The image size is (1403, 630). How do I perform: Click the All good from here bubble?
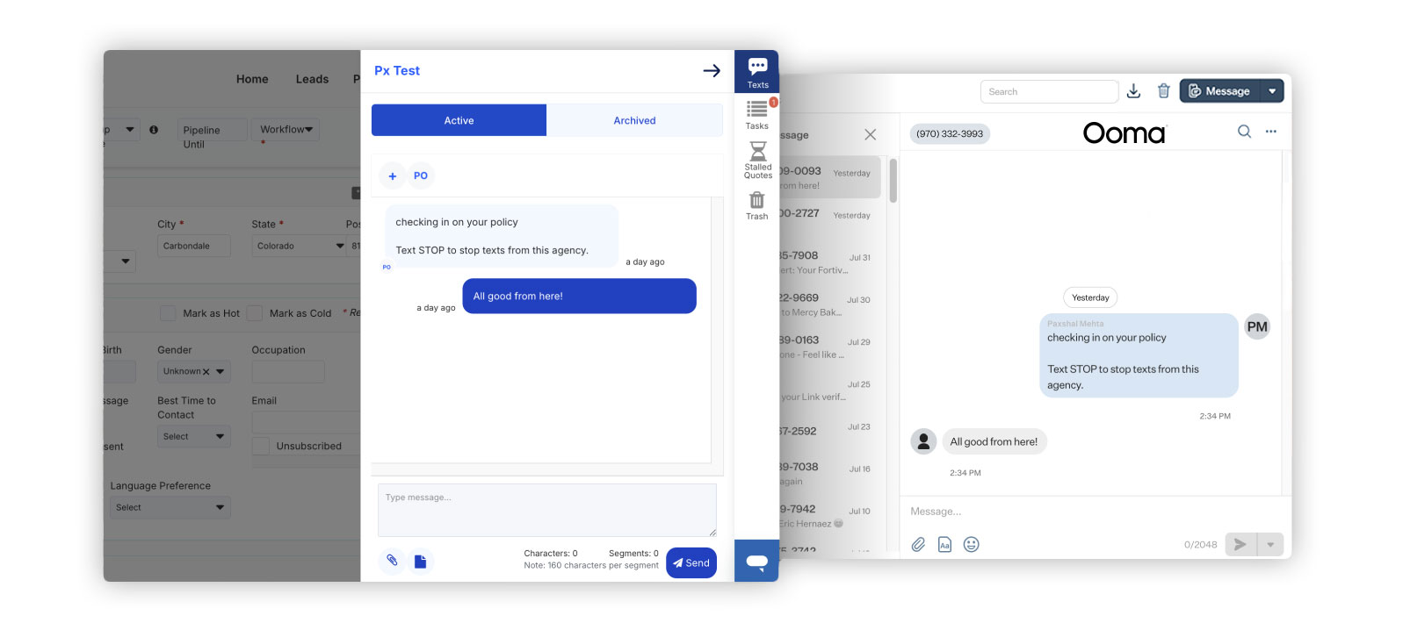pos(579,296)
